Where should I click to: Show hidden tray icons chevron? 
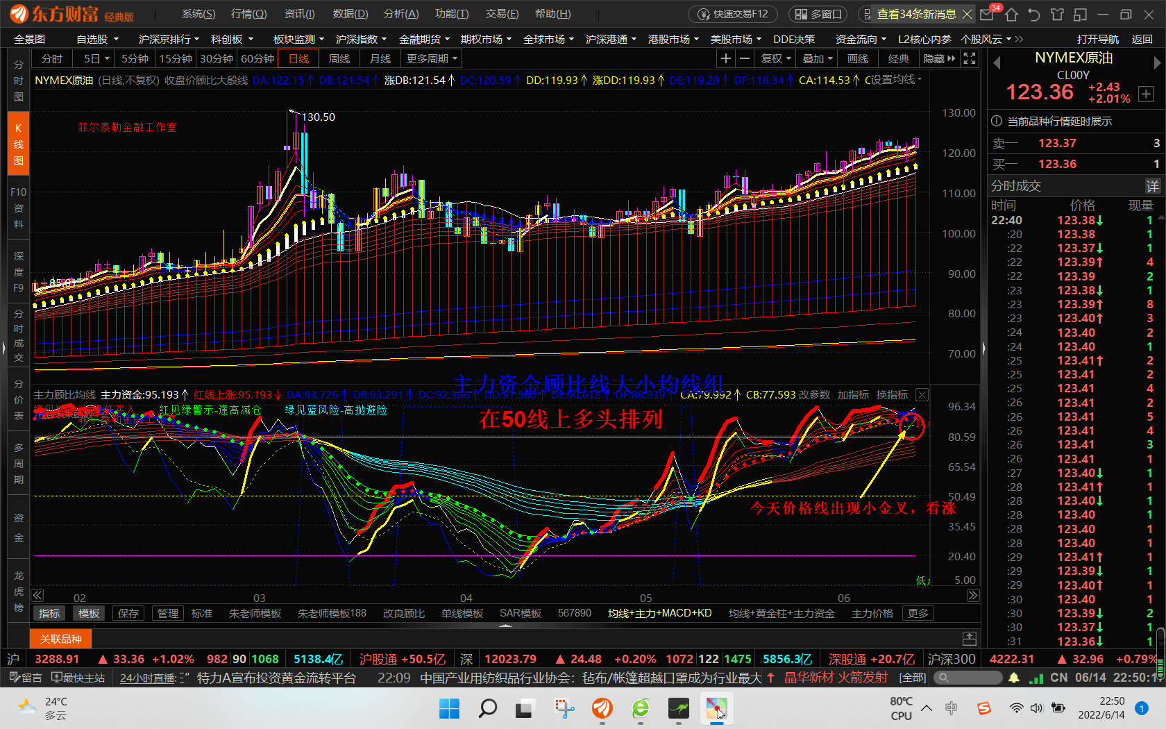pos(927,708)
